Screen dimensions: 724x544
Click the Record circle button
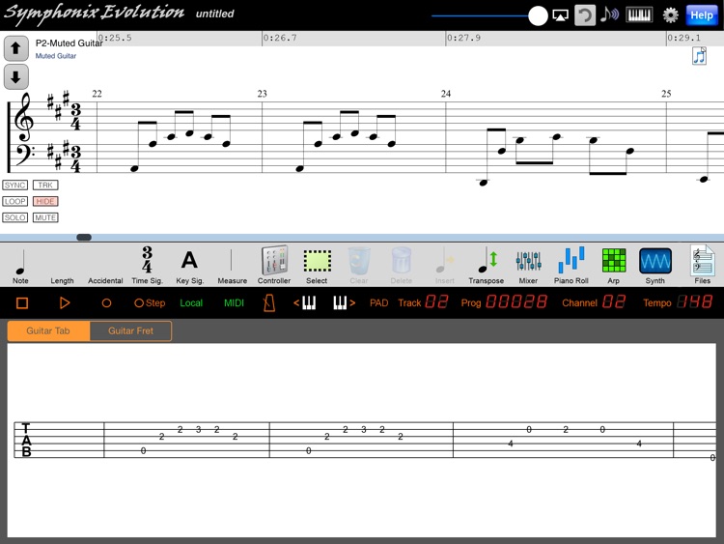coord(106,303)
